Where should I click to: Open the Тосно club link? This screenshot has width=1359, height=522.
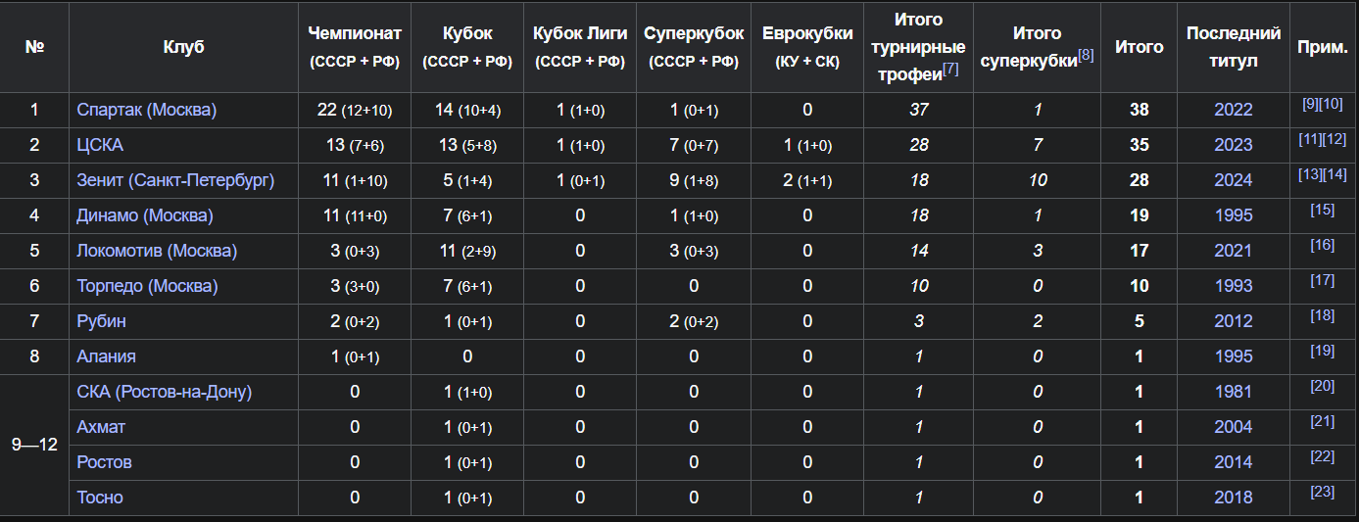(100, 498)
